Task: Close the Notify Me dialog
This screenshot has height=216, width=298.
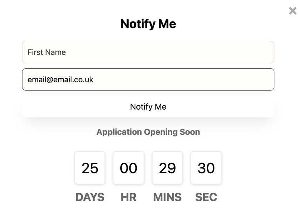Action: pyautogui.click(x=292, y=11)
